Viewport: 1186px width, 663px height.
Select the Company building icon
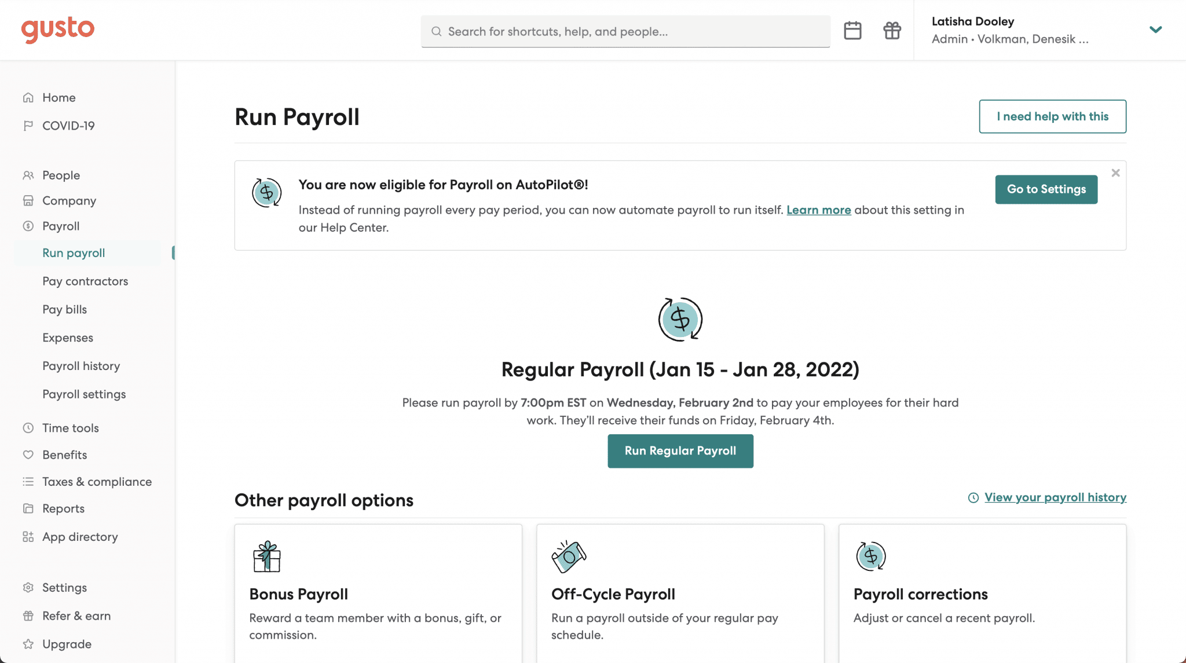coord(28,200)
